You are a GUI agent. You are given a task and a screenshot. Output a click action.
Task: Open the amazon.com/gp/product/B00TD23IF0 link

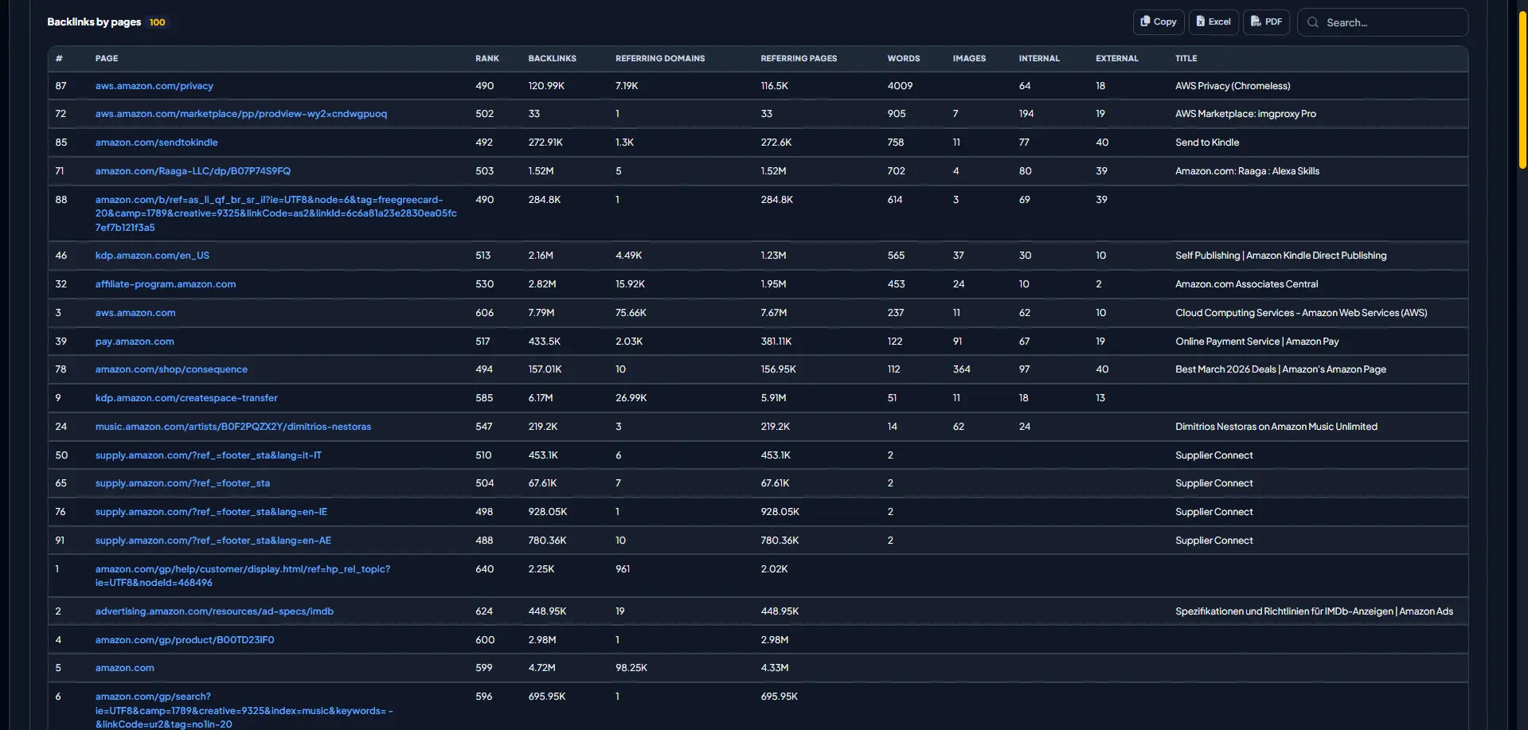click(x=185, y=640)
